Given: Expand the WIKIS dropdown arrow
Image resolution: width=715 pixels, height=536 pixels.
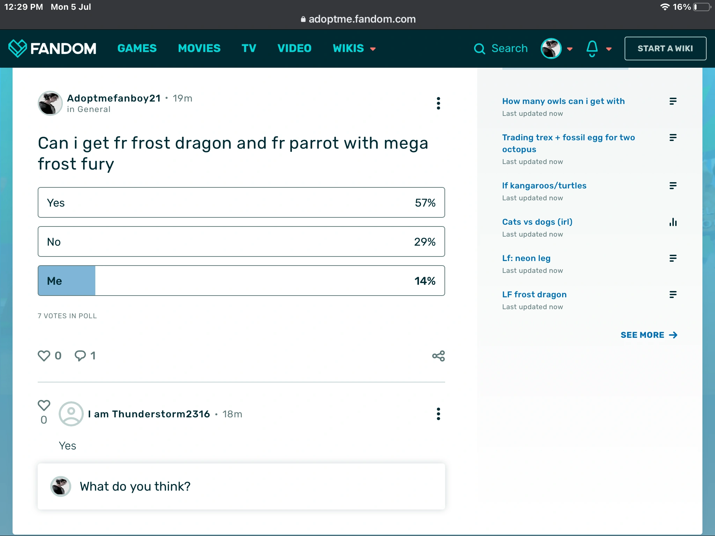Looking at the screenshot, I should (373, 49).
